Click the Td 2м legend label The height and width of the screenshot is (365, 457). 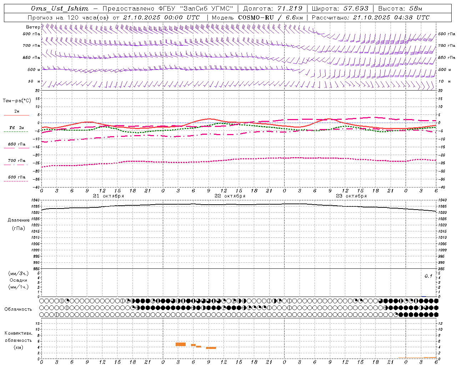click(16, 128)
